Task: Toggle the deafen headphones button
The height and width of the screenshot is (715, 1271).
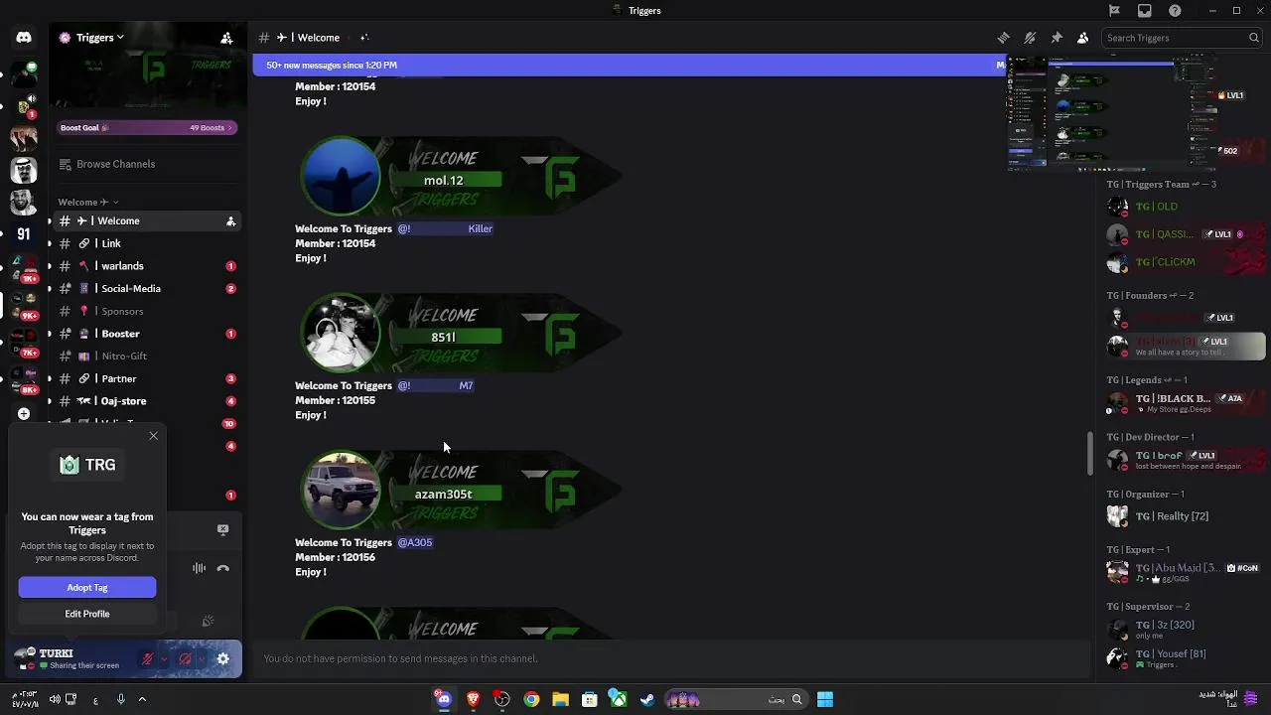Action: coord(186,658)
